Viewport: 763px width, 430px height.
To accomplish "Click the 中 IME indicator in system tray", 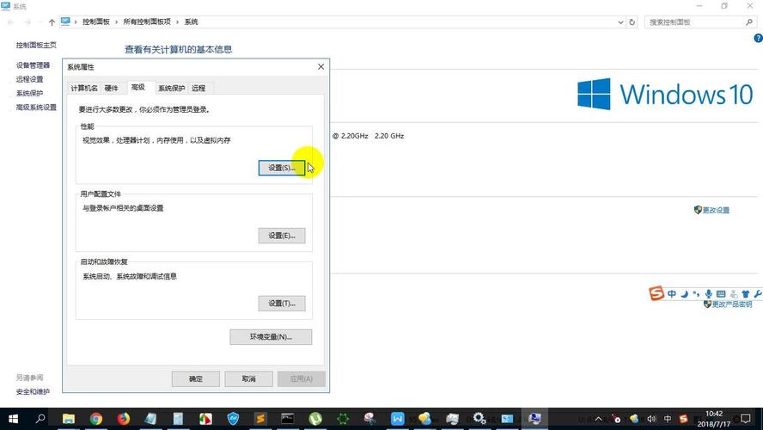I will pyautogui.click(x=668, y=419).
